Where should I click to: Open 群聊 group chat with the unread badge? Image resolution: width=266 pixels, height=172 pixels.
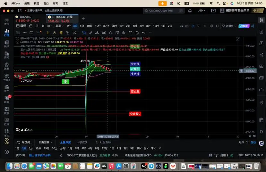click(x=7, y=100)
